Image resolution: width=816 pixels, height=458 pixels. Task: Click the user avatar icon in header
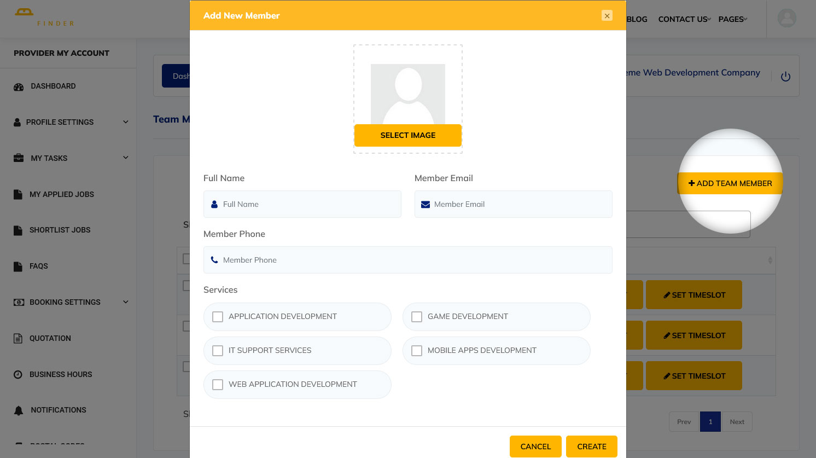click(x=786, y=19)
